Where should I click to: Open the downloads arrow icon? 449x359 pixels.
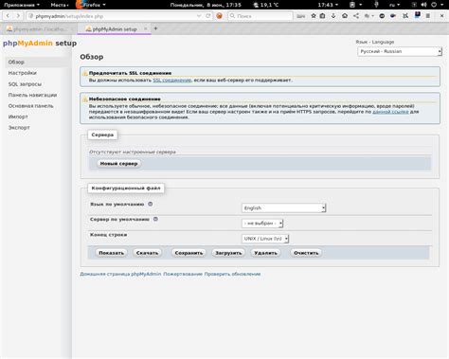[x=333, y=15]
